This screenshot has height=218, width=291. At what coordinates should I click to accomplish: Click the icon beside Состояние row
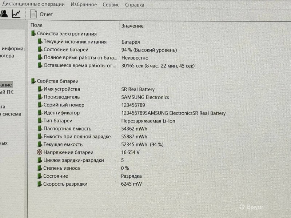point(40,176)
